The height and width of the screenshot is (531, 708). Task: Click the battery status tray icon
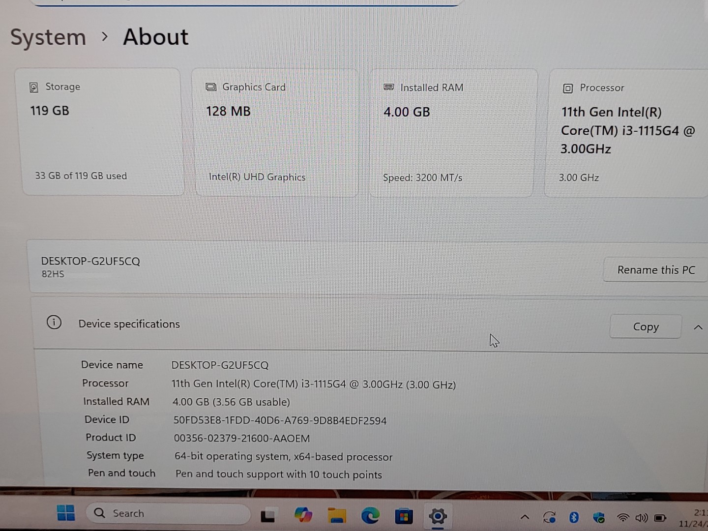(x=660, y=518)
